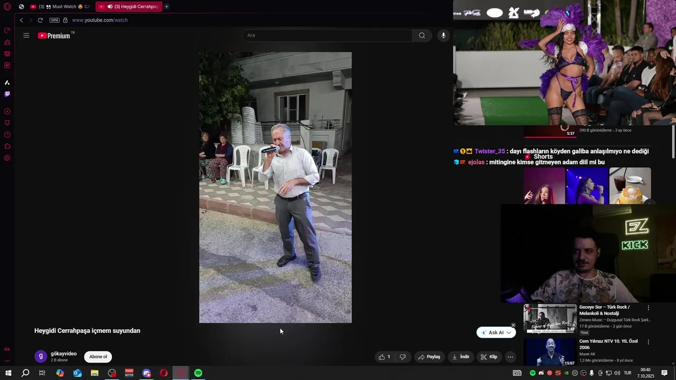Open Extensions cube icon in Opera sidebar
The height and width of the screenshot is (380, 676).
pos(7,146)
